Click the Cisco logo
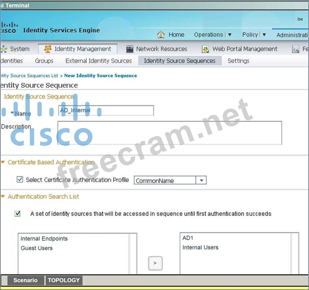Screen dimensions: 309x290 (x=9, y=28)
